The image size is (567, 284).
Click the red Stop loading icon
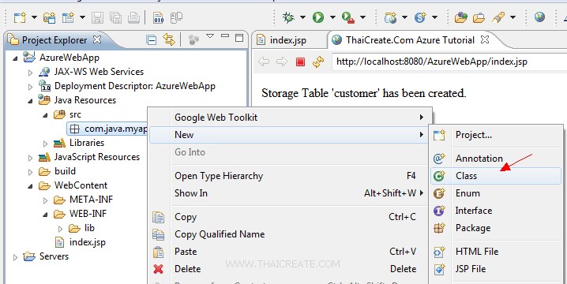(x=300, y=62)
